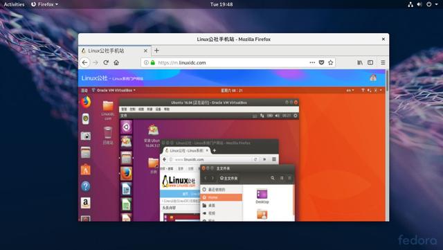
Task: Click the search icon in embedded file manager
Action: click(x=273, y=178)
